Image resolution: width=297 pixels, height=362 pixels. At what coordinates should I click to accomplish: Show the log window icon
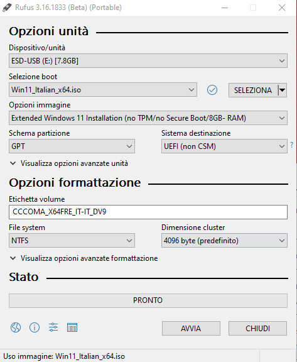(x=72, y=327)
